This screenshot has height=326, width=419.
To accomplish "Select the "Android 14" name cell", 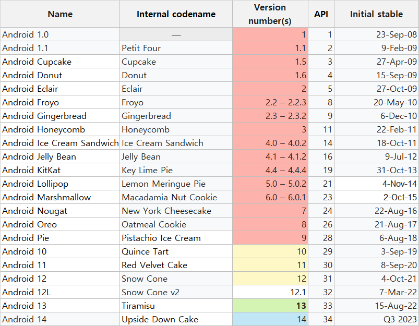I will [60, 319].
